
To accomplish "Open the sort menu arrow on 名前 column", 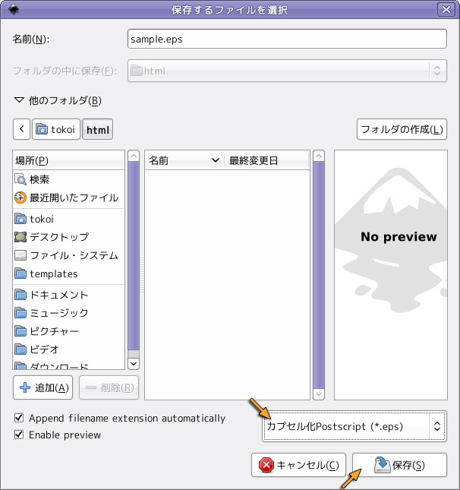I will click(x=215, y=160).
